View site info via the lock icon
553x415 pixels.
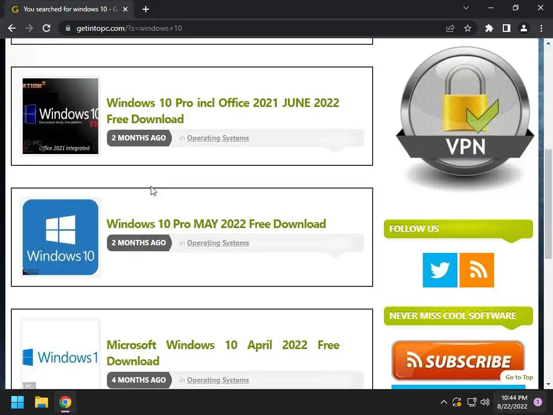68,28
